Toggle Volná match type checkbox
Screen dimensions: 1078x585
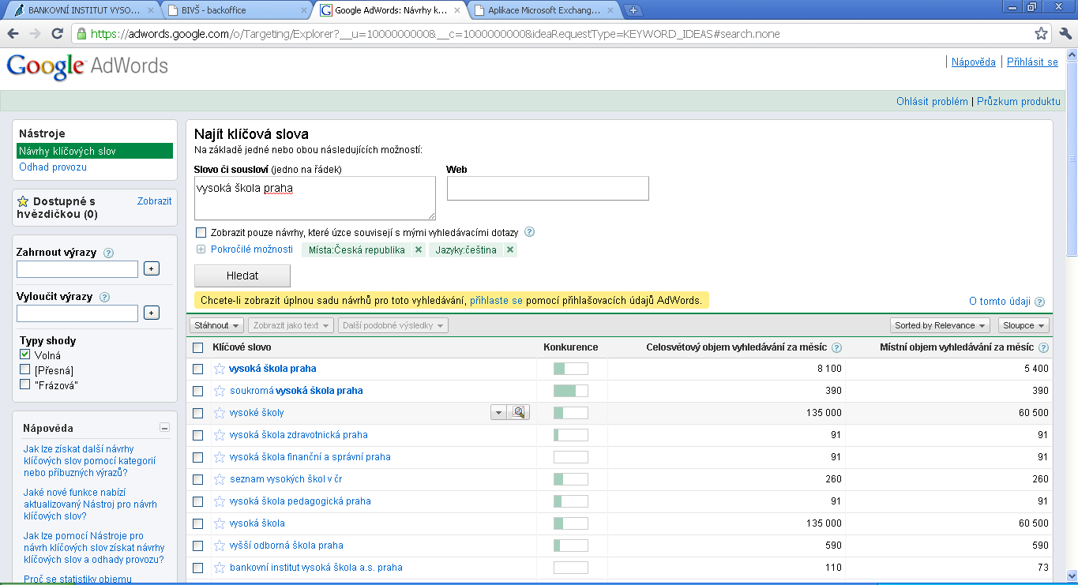click(x=25, y=355)
